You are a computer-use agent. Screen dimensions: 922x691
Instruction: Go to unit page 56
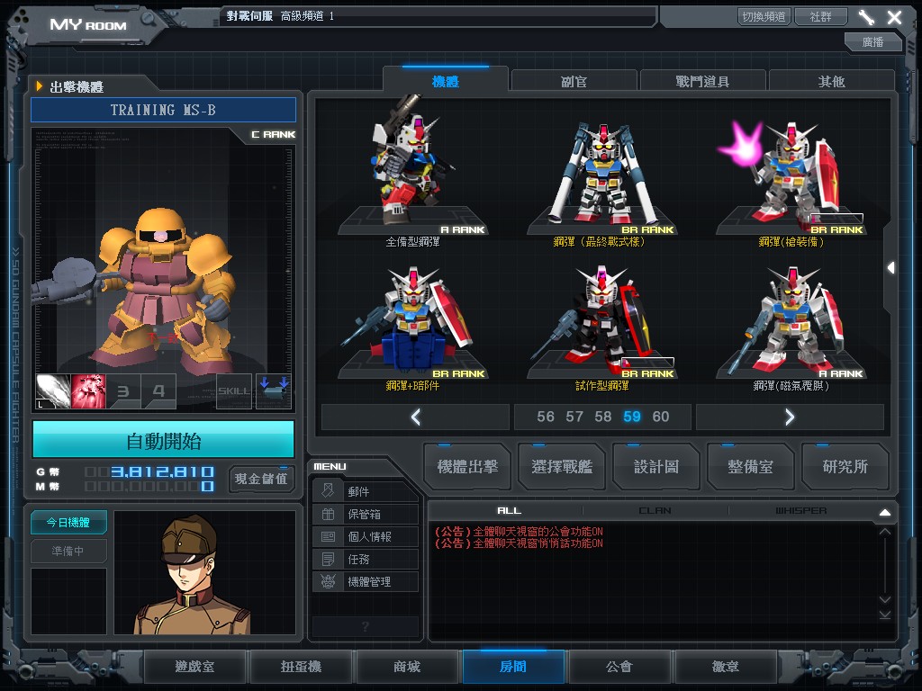point(546,417)
